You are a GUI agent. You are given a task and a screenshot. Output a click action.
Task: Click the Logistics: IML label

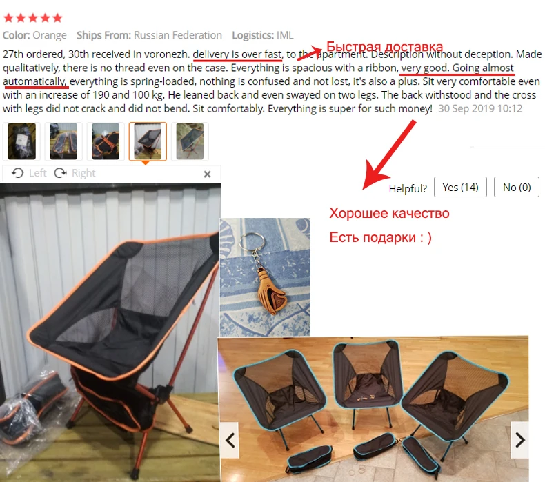263,35
